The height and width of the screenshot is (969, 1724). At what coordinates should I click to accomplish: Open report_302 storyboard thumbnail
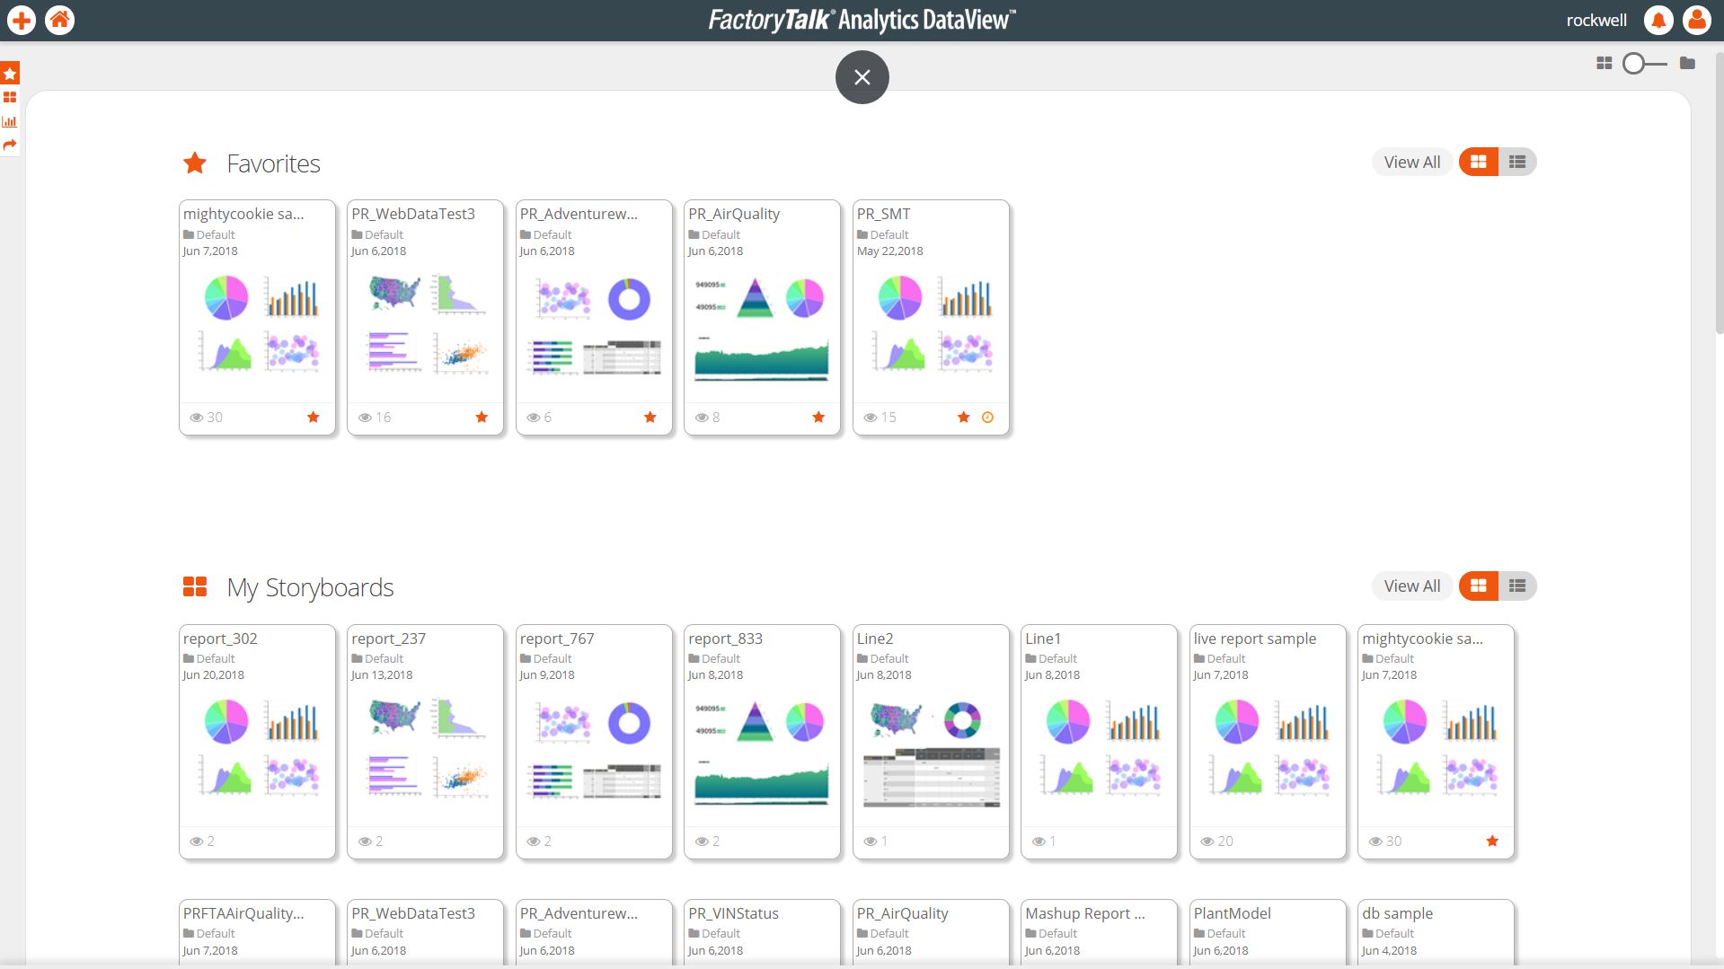click(257, 748)
